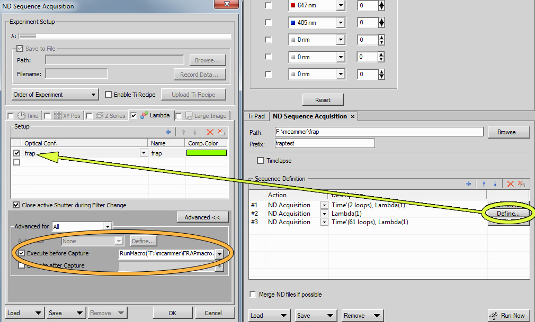Move the selected sequence action down
Screen dimensions: 535x322
click(495, 184)
